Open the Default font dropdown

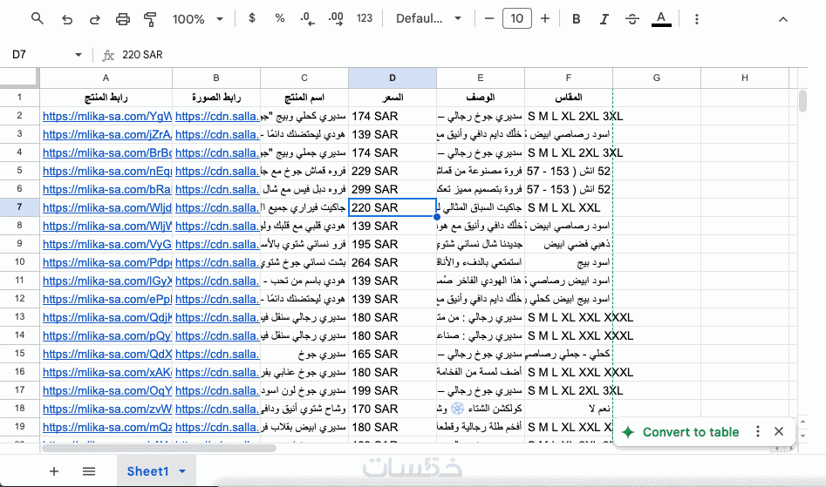(428, 18)
